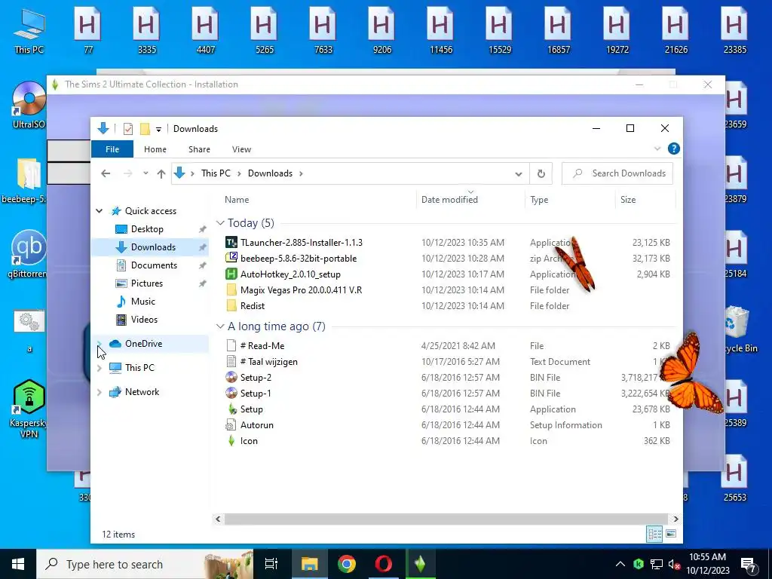Expand the Network tree node
This screenshot has width=772, height=579.
pos(99,392)
